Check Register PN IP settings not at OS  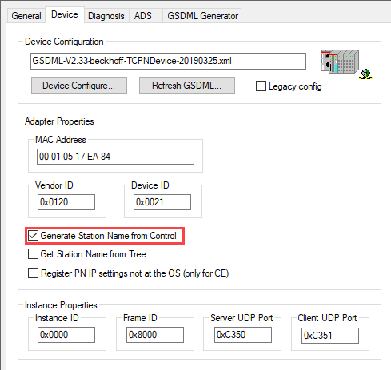tap(33, 273)
